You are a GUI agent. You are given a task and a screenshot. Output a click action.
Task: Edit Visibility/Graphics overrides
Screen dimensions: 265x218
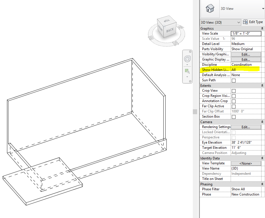click(x=246, y=54)
